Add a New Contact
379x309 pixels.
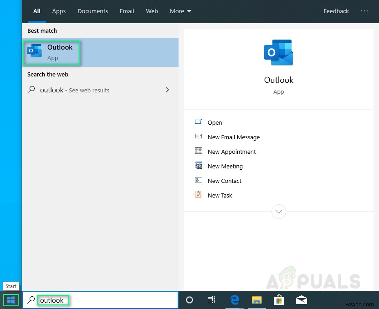click(x=224, y=181)
